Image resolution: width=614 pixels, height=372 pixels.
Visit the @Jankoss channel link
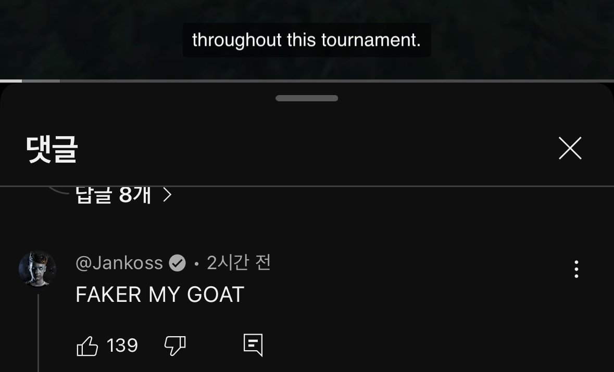tap(119, 263)
